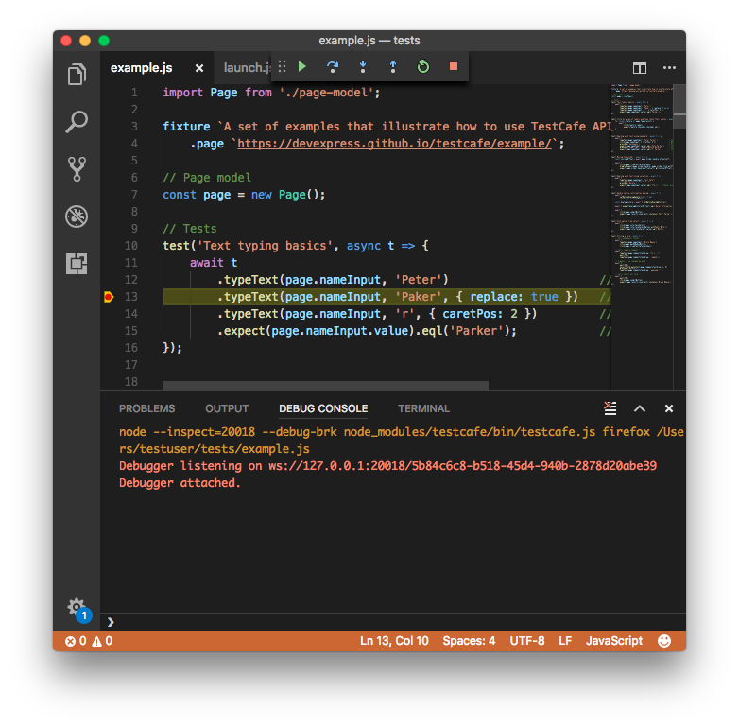Viewport: 739px width, 727px height.
Task: Open the editor's more actions menu
Action: click(x=669, y=68)
